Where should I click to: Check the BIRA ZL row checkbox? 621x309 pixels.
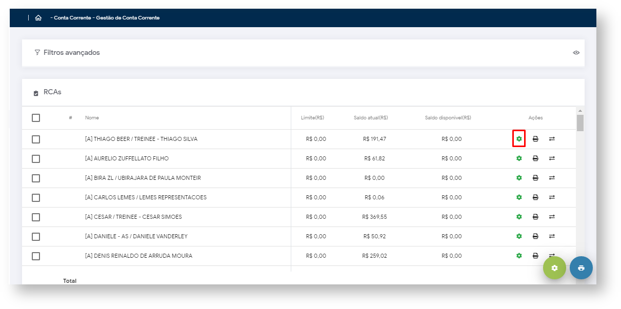[36, 178]
